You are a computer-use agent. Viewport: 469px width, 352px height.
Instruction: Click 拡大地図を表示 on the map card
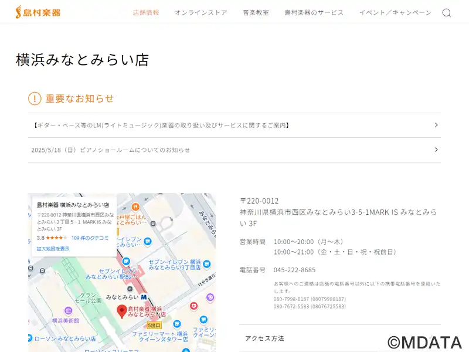53,249
